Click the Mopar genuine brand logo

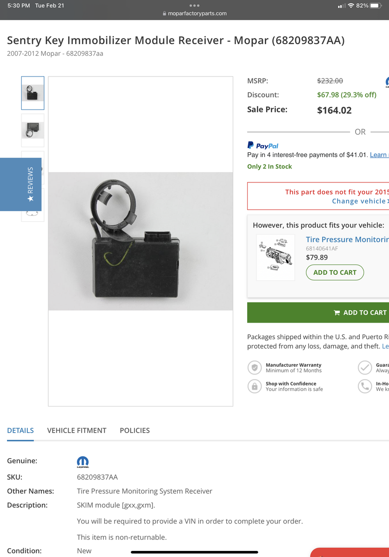(x=83, y=462)
